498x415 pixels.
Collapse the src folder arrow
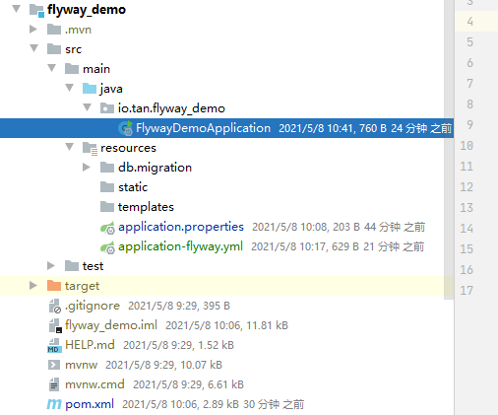click(34, 48)
